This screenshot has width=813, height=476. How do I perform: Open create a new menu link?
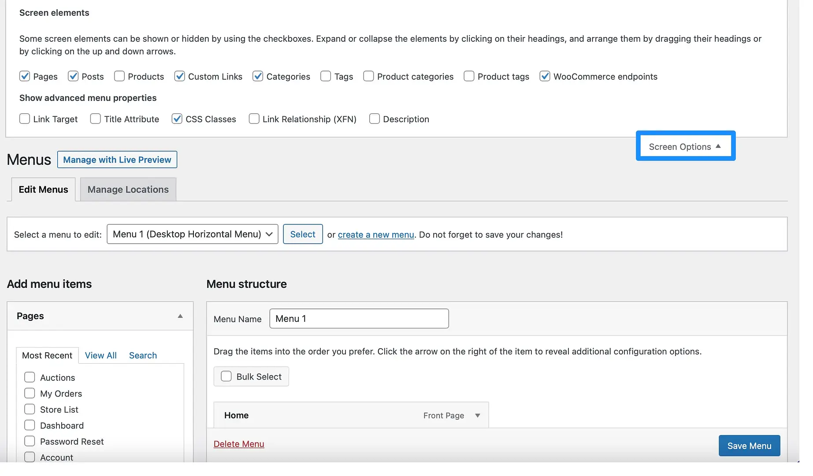pyautogui.click(x=375, y=234)
